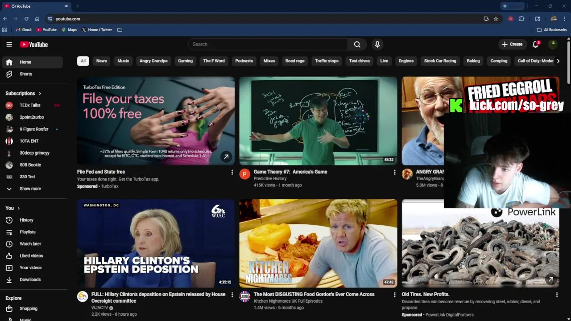This screenshot has width=571, height=321.
Task: Open the account avatar menu
Action: pyautogui.click(x=553, y=44)
